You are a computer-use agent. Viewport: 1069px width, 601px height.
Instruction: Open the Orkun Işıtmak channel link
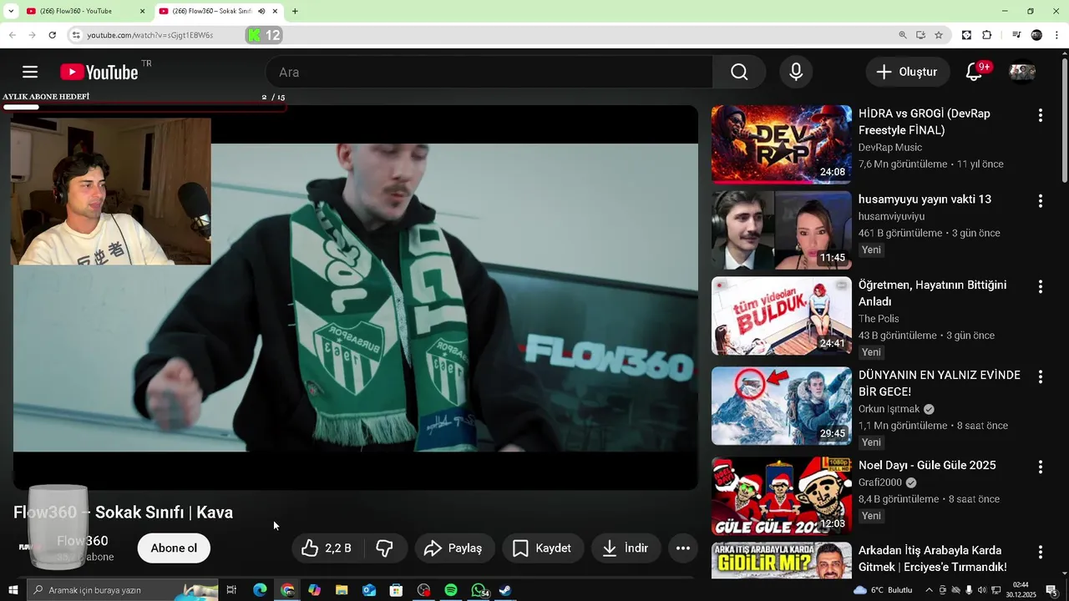pos(889,409)
